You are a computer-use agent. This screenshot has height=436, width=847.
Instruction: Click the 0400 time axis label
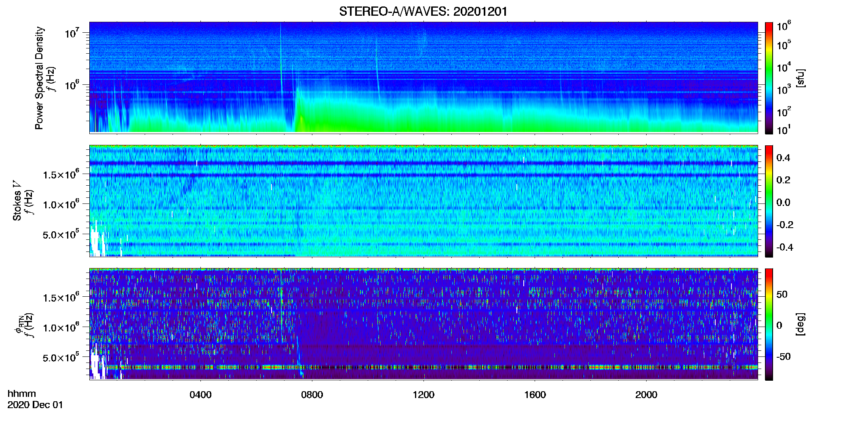tap(200, 395)
